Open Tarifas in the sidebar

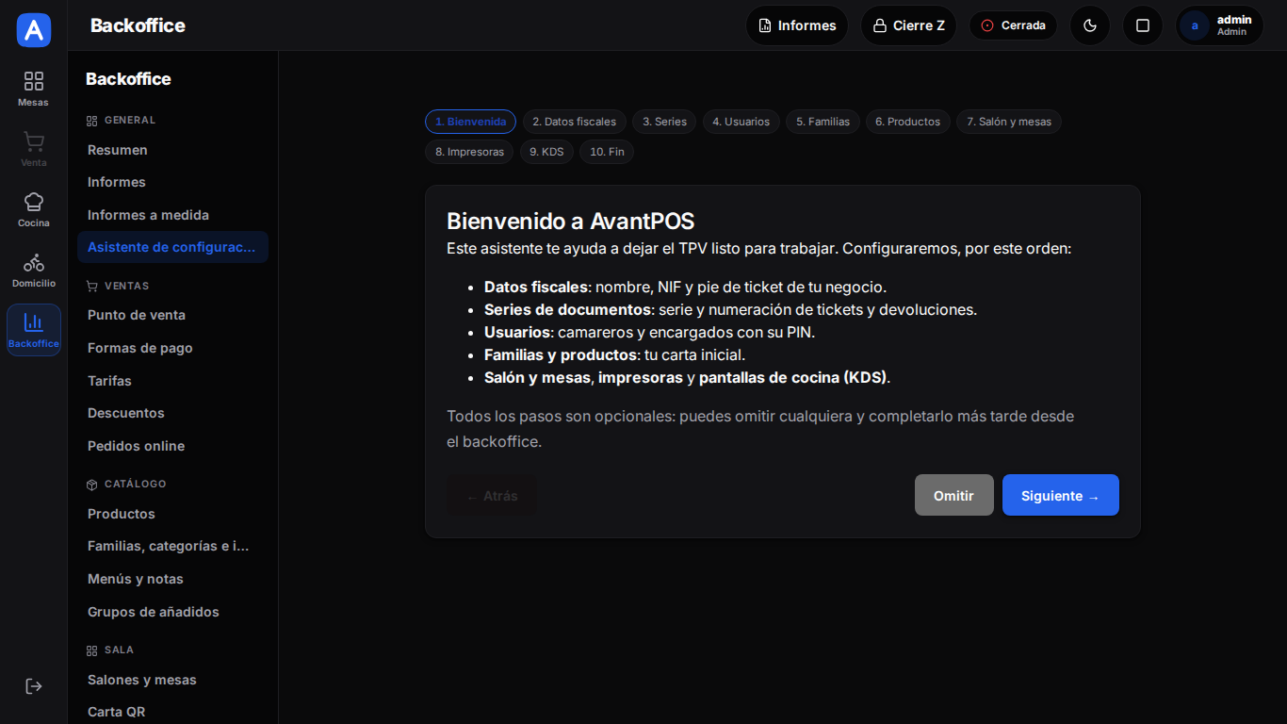(172, 381)
